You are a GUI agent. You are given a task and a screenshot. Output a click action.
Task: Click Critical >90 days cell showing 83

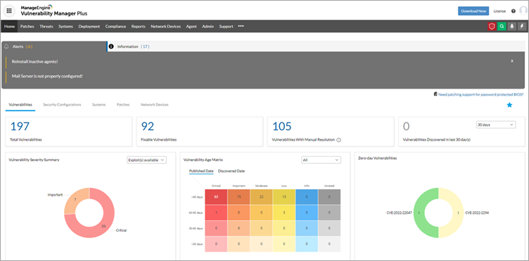point(216,197)
